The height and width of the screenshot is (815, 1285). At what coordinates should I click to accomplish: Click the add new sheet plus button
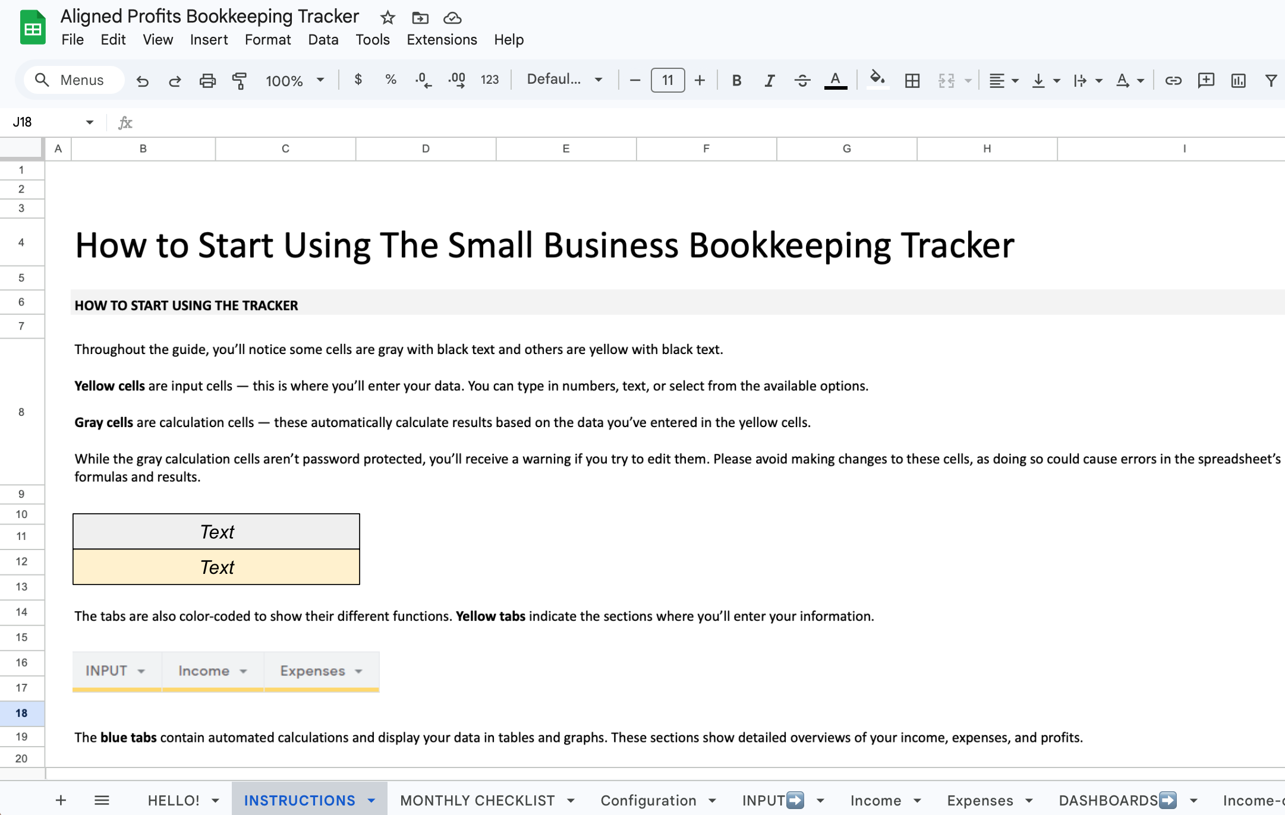pyautogui.click(x=61, y=800)
